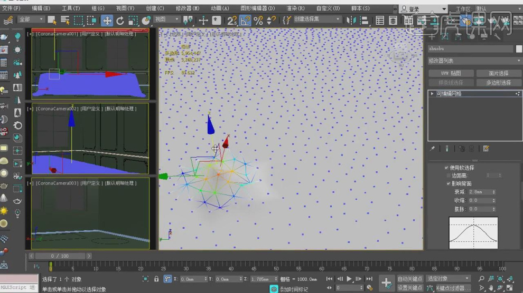Toggle the Angle Snap tool
Screen dimensions: 523x293
click(x=245, y=21)
